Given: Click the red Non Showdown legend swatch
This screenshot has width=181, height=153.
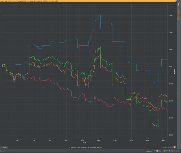Looking at the screenshot, I should pyautogui.click(x=77, y=147).
